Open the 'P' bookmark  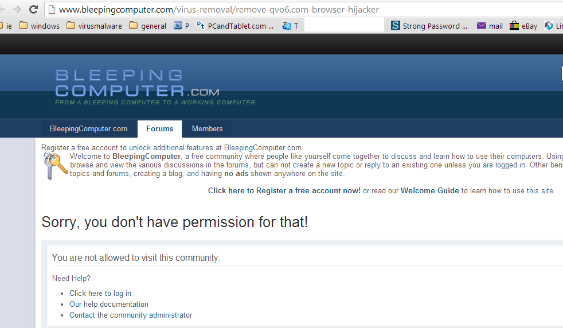(x=181, y=26)
